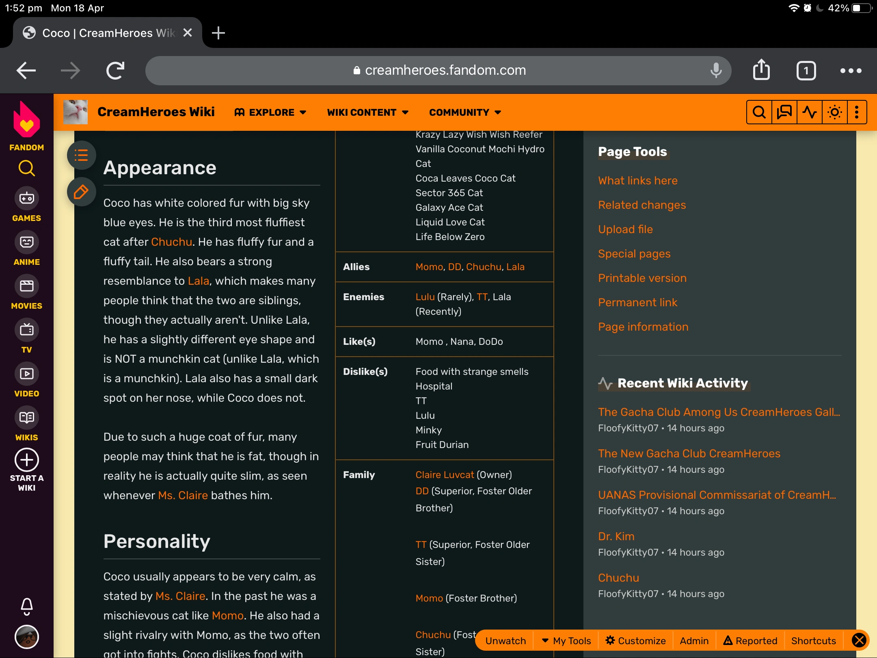The height and width of the screenshot is (658, 877).
Task: Expand the Explore dropdown menu
Action: (270, 112)
